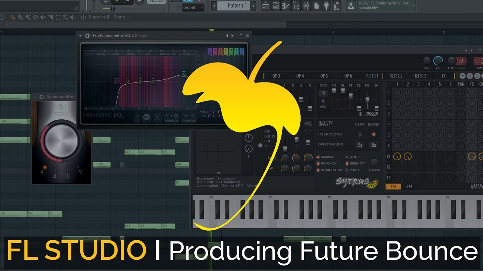Viewport: 483px width, 271px height.
Task: Click the EQ MONITOR button
Action: point(172,117)
